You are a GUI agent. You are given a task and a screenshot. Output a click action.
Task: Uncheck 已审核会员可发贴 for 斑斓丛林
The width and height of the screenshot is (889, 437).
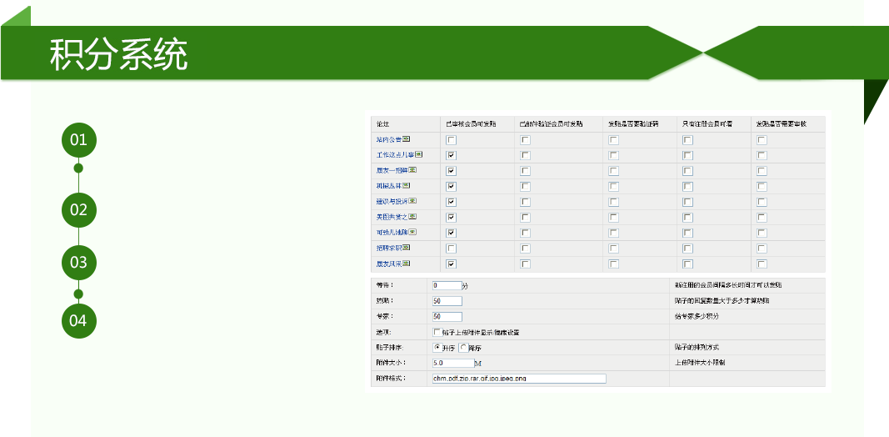(x=452, y=186)
